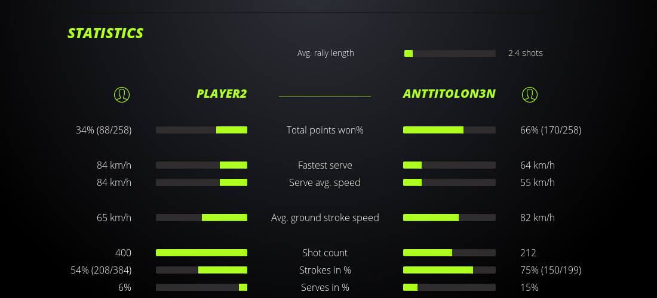This screenshot has width=657, height=298.
Task: Click PLAYER2's Total points won bar
Action: (201, 130)
